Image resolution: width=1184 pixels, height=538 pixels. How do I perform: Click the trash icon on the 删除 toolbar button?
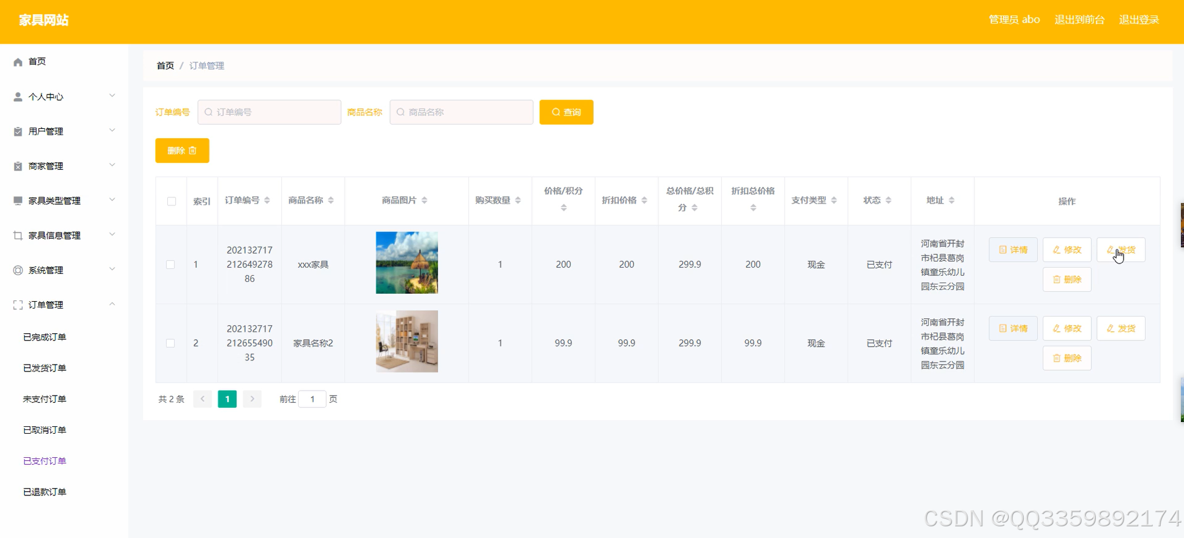pyautogui.click(x=193, y=151)
